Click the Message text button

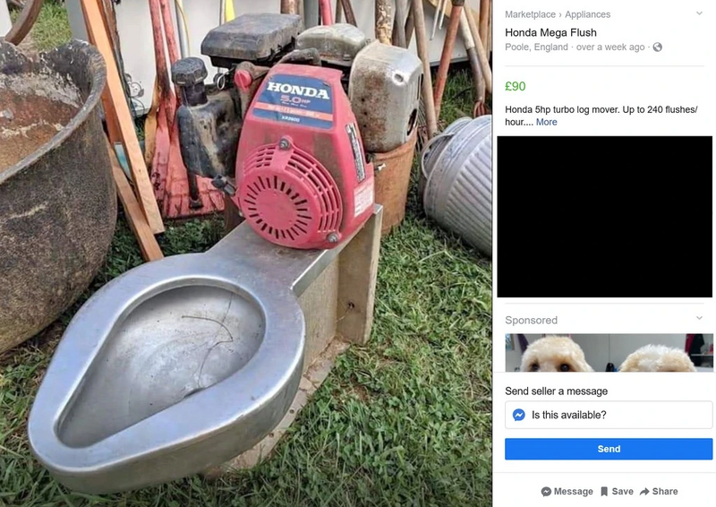click(x=573, y=492)
